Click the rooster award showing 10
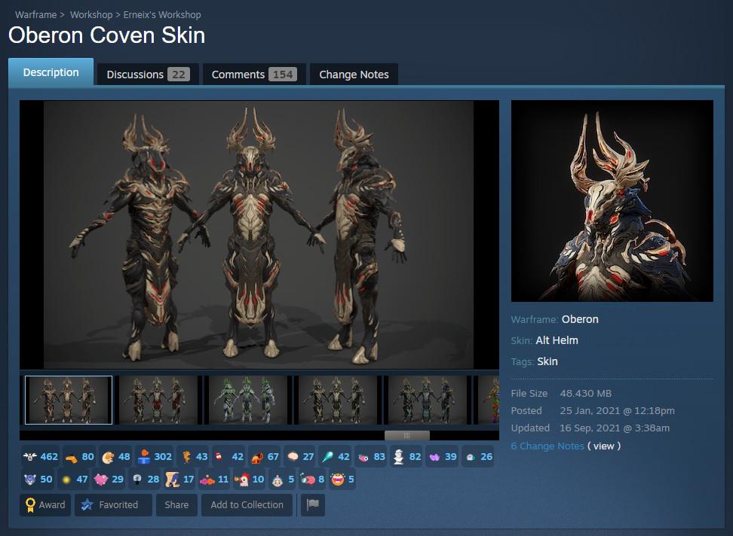The height and width of the screenshot is (536, 733). point(249,479)
